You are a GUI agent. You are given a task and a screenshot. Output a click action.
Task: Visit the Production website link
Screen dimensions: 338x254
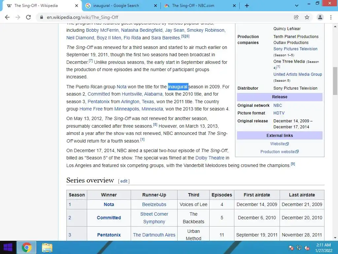click(x=279, y=151)
